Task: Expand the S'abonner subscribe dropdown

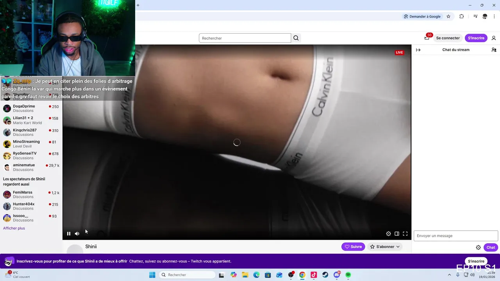Action: tap(385, 247)
